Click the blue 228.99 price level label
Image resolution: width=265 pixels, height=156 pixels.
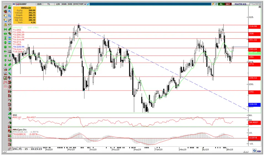(253, 104)
